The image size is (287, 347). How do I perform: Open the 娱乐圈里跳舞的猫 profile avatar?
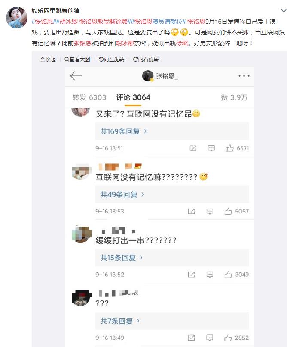tap(17, 18)
